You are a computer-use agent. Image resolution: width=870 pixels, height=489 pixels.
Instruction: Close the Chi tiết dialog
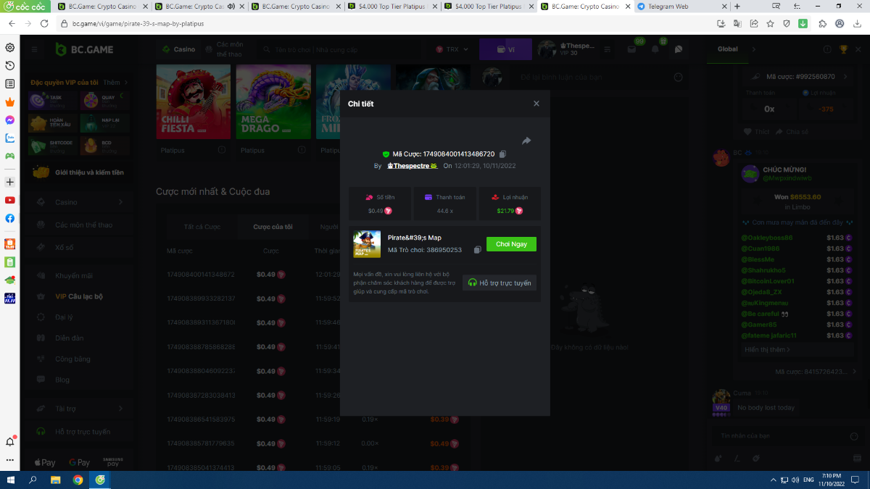(x=536, y=104)
